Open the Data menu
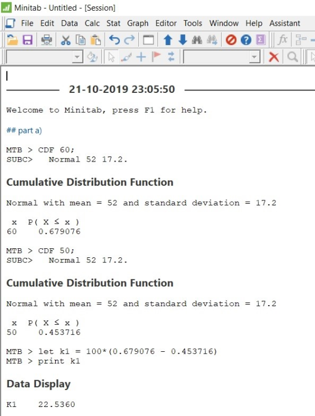Viewport: 315px width, 416px height. pyautogui.click(x=69, y=23)
